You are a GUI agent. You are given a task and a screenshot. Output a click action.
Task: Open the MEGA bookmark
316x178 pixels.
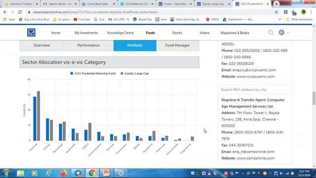click(212, 19)
